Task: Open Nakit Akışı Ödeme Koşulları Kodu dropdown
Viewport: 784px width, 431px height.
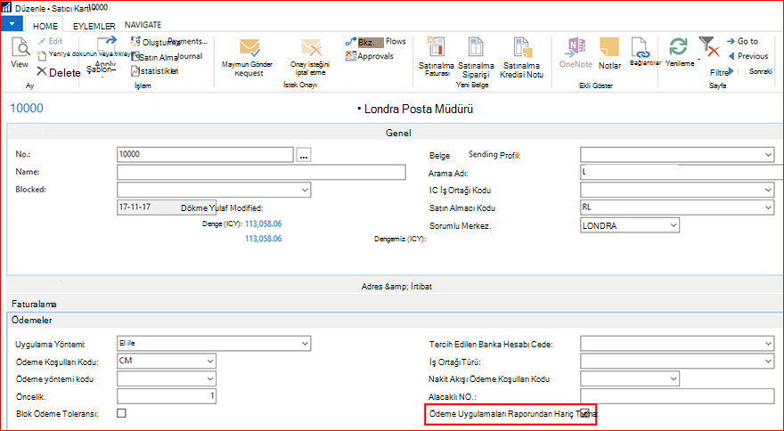Action: [674, 378]
